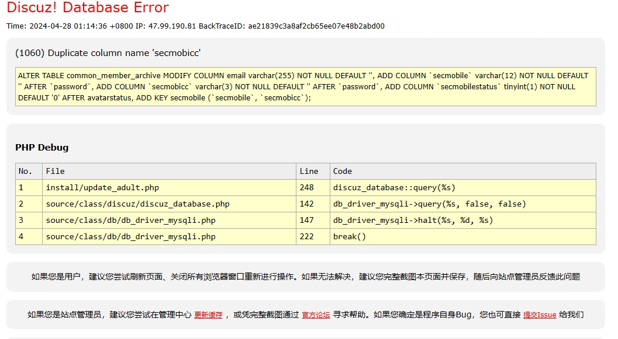Image resolution: width=618 pixels, height=339 pixels.
Task: Click the File column header
Action: tap(55, 171)
